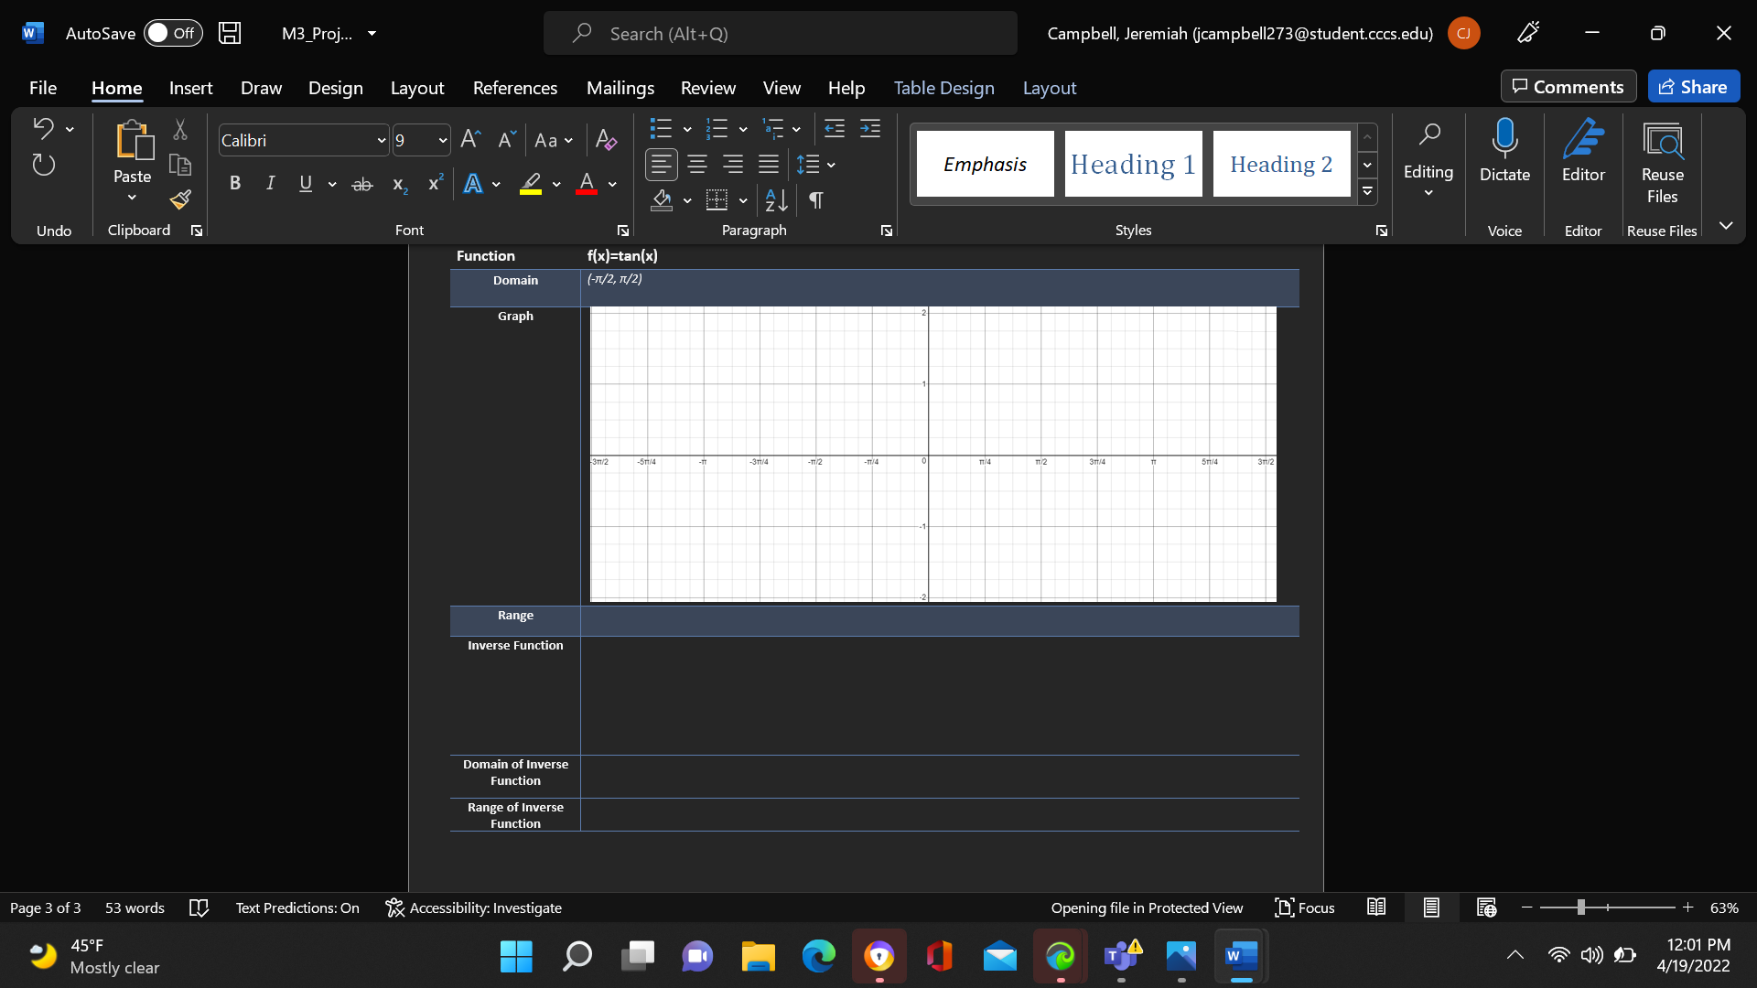Open the Table Design tab

pyautogui.click(x=943, y=88)
